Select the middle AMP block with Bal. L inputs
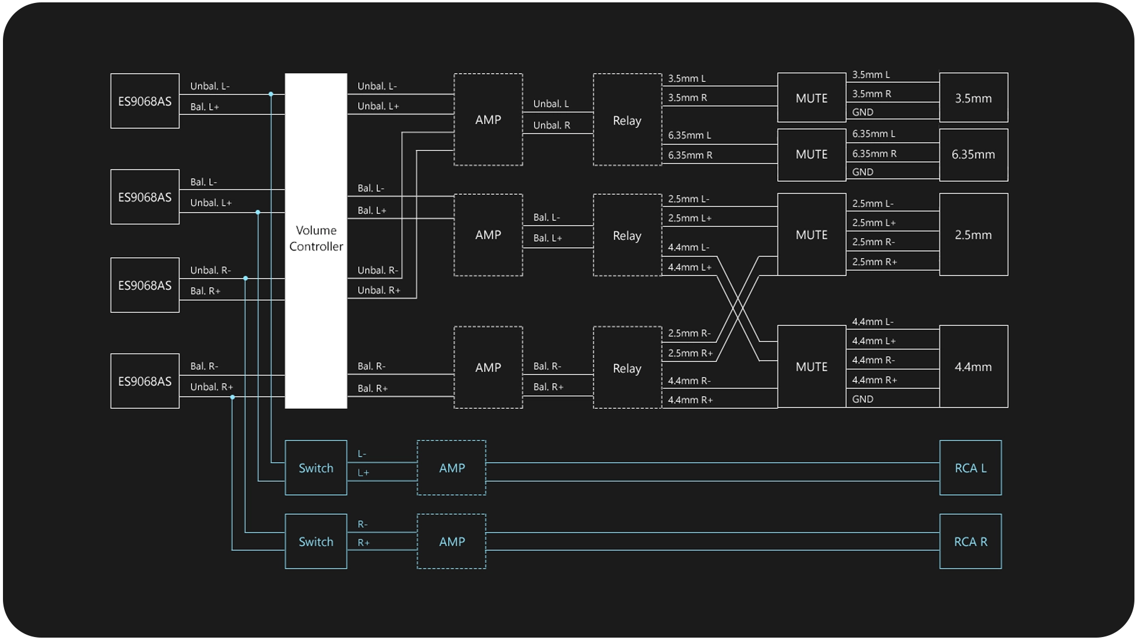 point(488,235)
